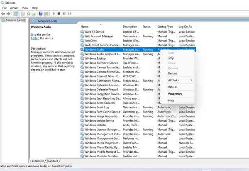Click the Back arrow in the toolbar
This screenshot has height=171, width=249.
4,13
